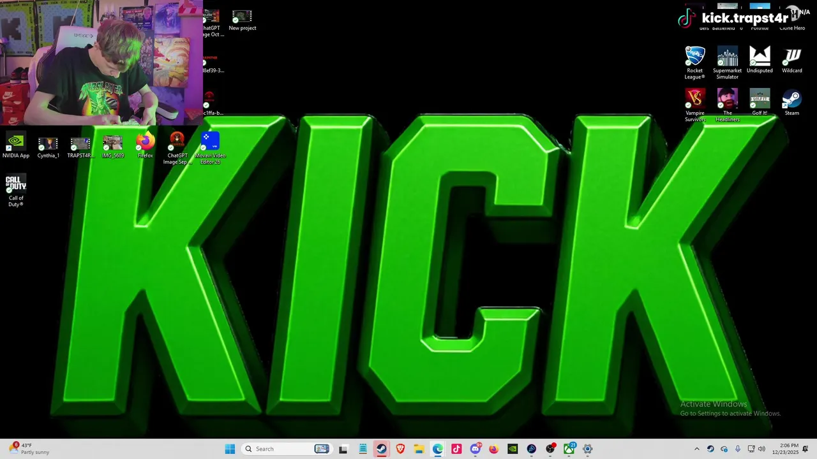
Task: Click the taskbar Search box
Action: [x=286, y=449]
